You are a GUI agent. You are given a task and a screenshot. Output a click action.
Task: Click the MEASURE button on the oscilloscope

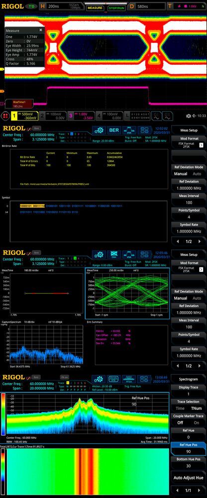[95, 7]
